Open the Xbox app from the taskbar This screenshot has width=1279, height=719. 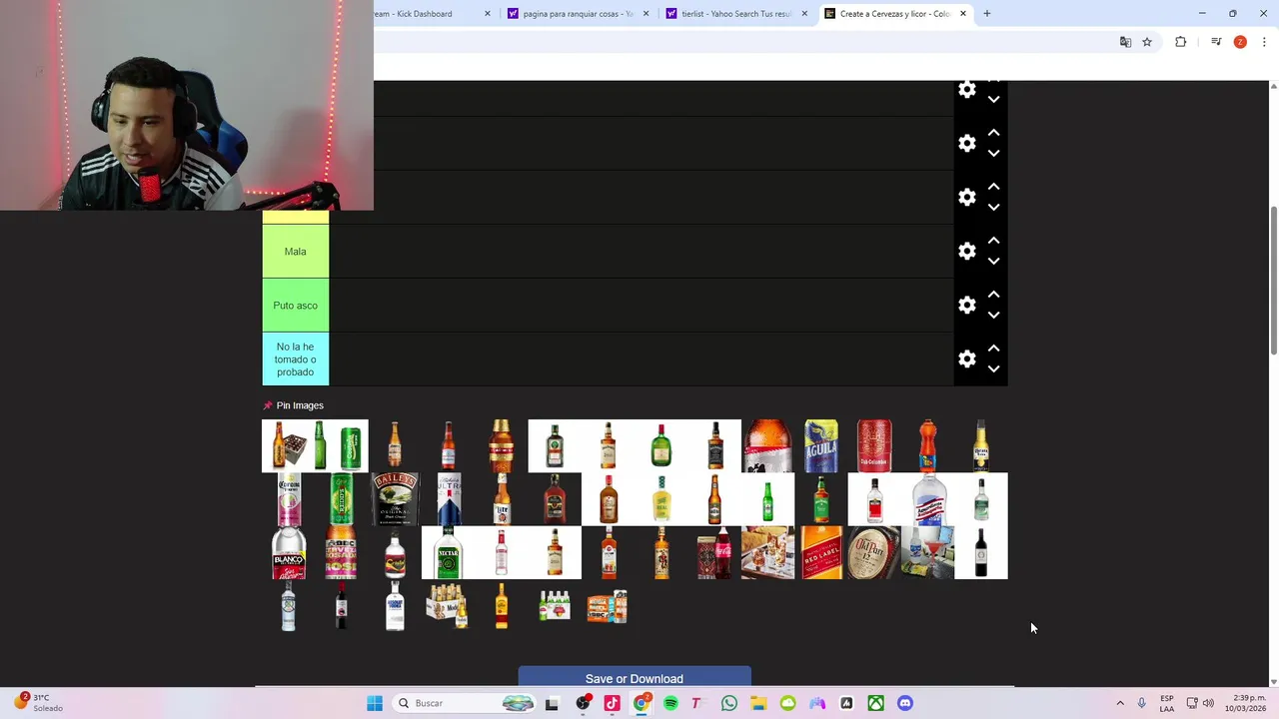click(875, 703)
